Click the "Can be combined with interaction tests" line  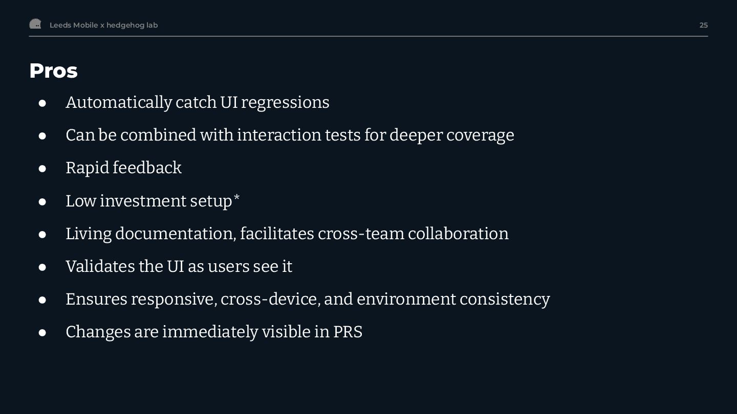coord(290,135)
